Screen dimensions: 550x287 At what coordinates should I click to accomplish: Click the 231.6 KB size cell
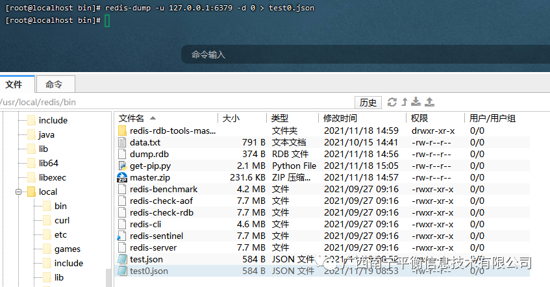coord(247,177)
